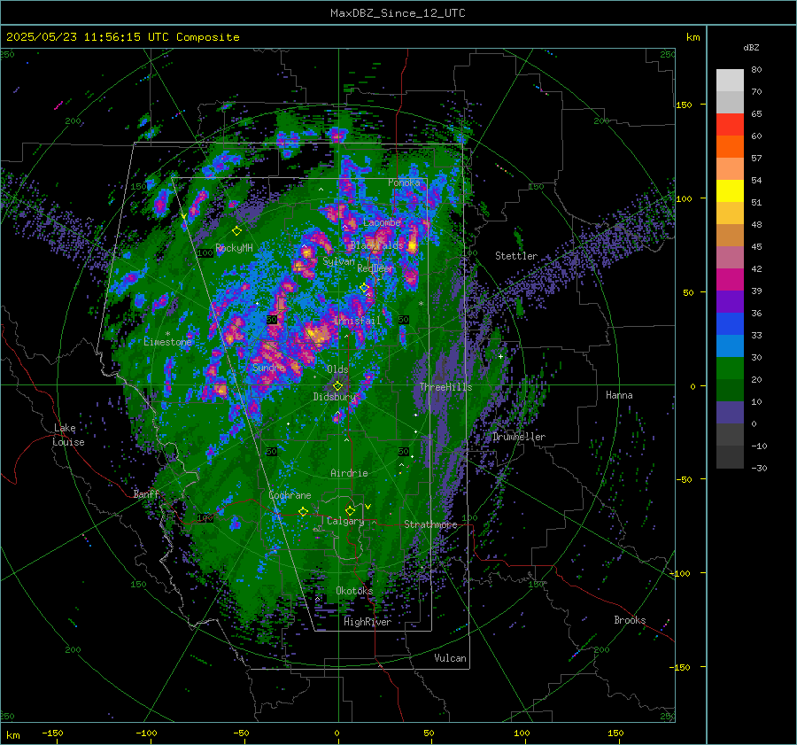Click the Sylvan label
The image size is (797, 745).
pos(338,261)
